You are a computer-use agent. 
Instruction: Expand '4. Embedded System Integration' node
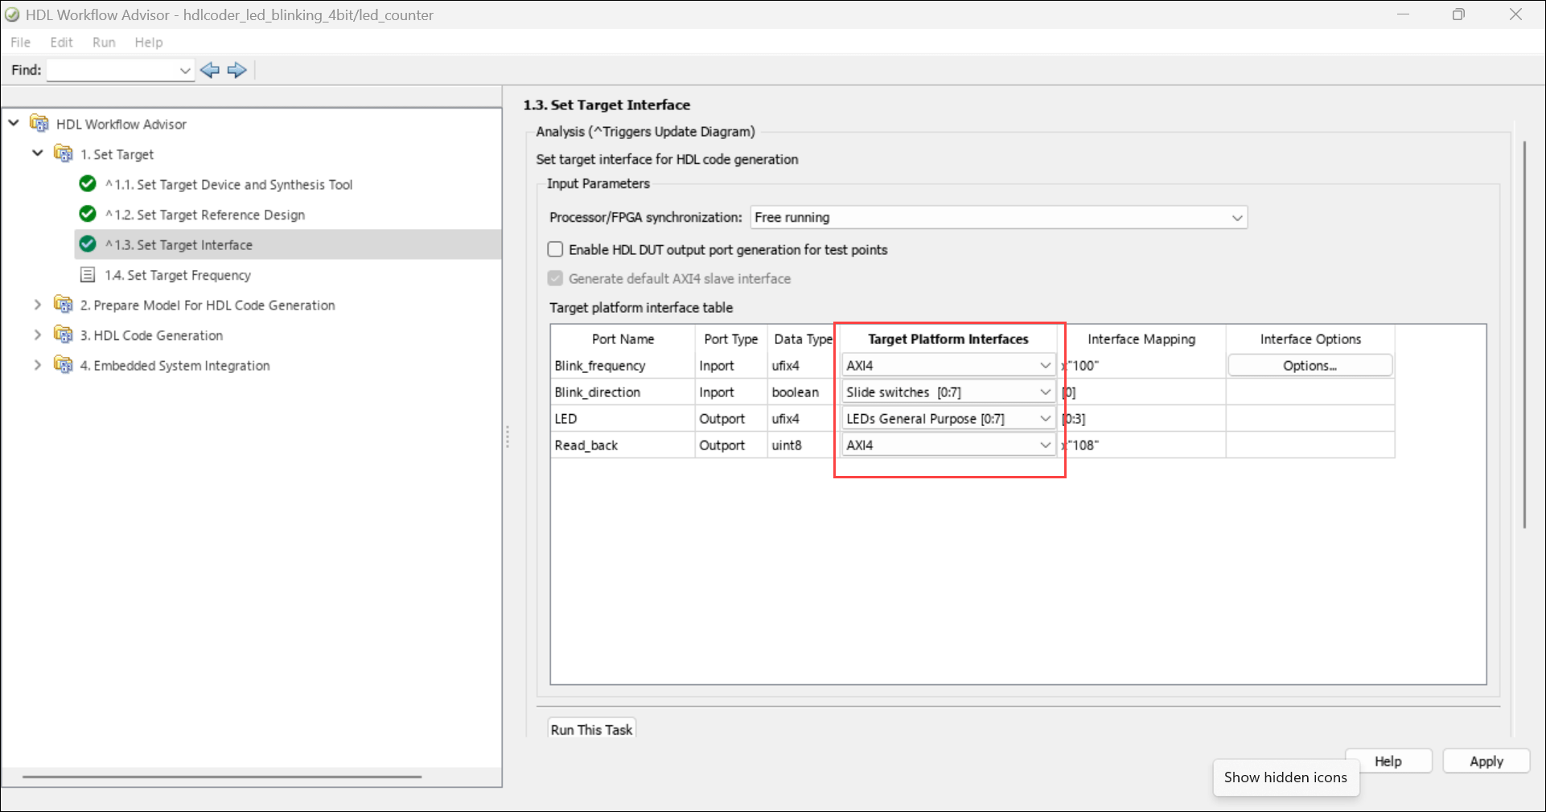point(38,365)
